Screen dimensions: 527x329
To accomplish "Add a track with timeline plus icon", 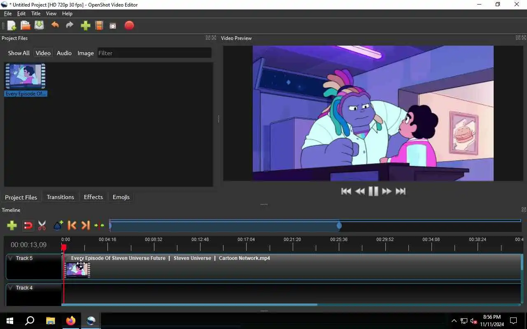I will click(12, 225).
